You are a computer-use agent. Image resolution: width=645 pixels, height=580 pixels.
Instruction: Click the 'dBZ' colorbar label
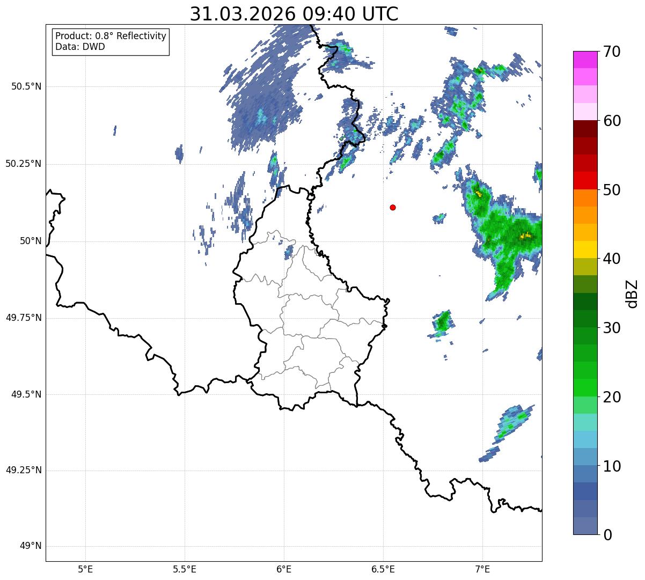click(632, 293)
